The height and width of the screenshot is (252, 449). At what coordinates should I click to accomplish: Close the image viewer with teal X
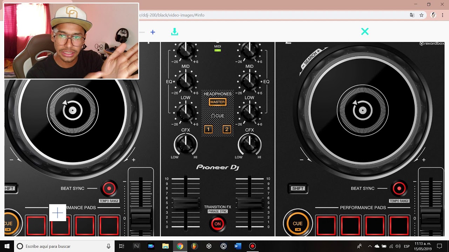[365, 31]
